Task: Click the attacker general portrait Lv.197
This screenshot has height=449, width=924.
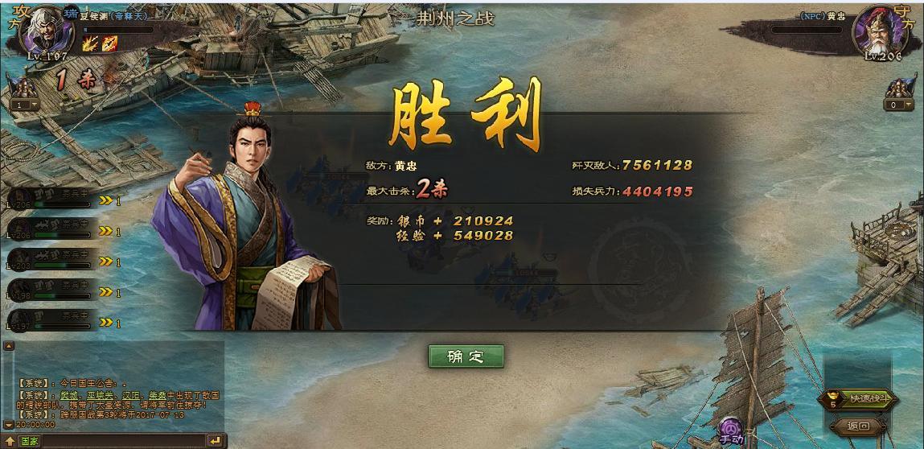Action: [45, 31]
